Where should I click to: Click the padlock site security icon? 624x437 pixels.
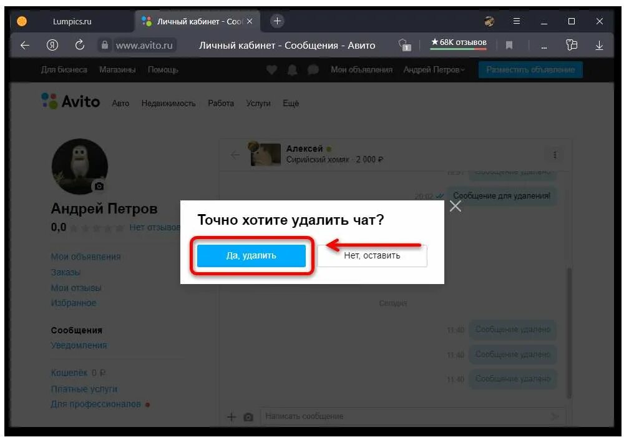pos(104,45)
